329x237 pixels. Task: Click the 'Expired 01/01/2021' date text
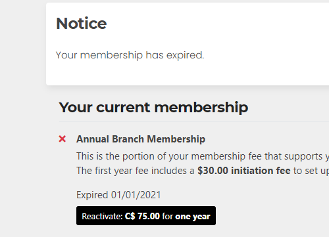118,195
